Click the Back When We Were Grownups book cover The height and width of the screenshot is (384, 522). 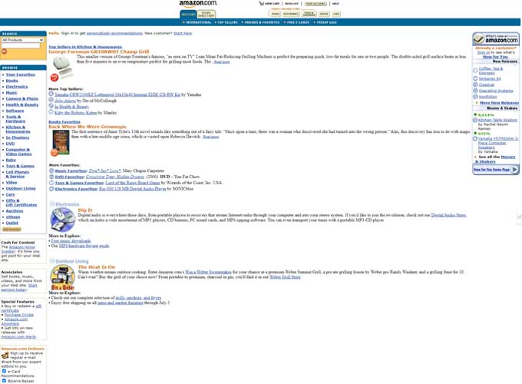click(x=61, y=142)
